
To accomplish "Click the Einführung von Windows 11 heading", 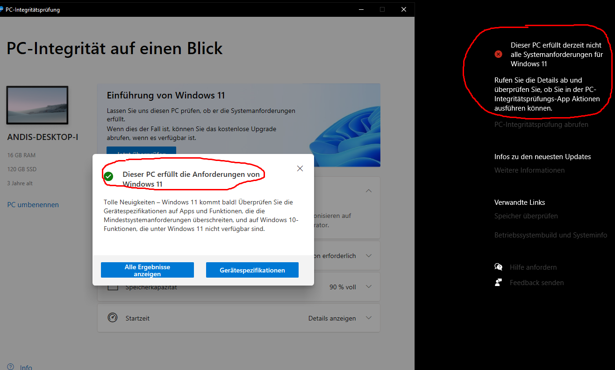I will [x=166, y=95].
